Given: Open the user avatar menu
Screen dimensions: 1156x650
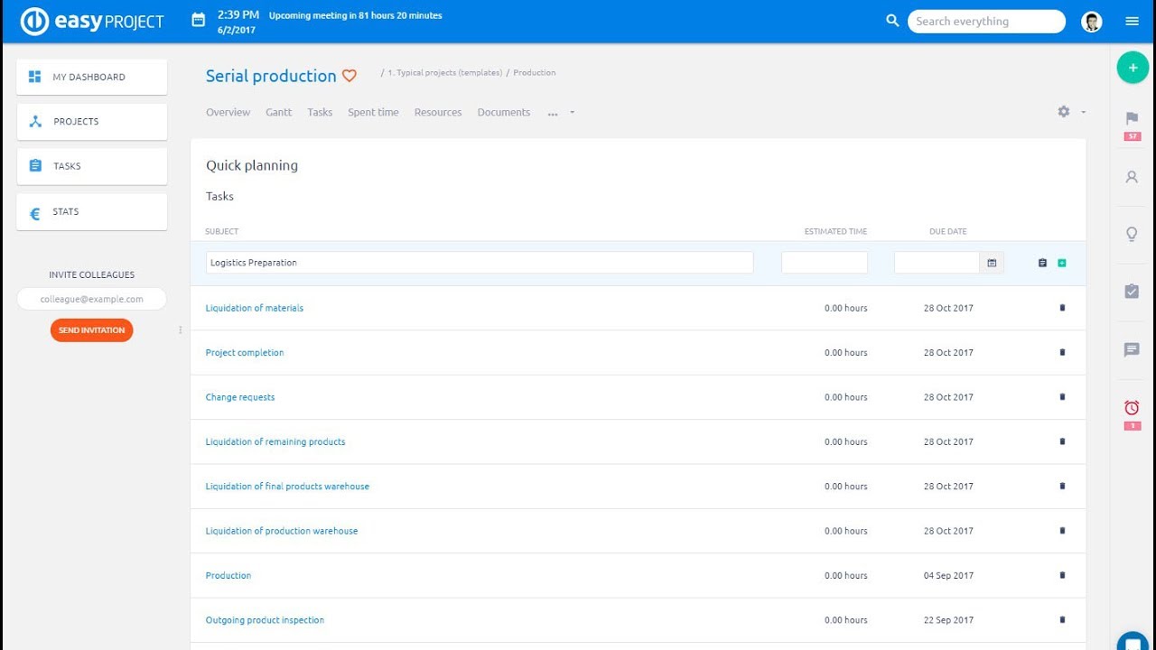Looking at the screenshot, I should (1091, 22).
